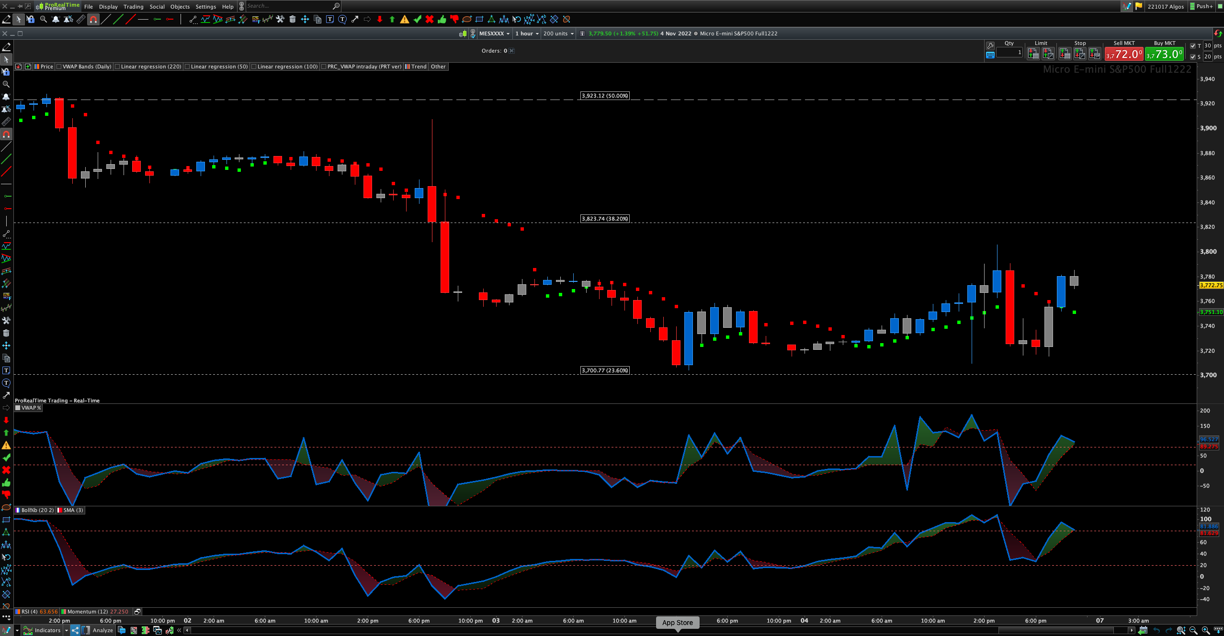Image resolution: width=1224 pixels, height=636 pixels.
Task: Select the yellow warning triangle marker
Action: click(x=405, y=20)
